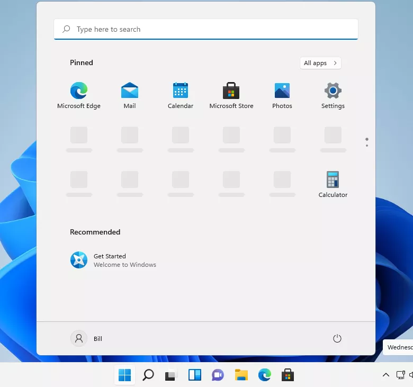Open taskbar Search magnifier
This screenshot has height=387, width=413.
[x=148, y=375]
